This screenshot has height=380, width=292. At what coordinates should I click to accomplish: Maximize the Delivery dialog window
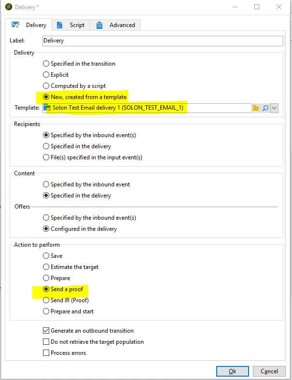click(x=257, y=7)
